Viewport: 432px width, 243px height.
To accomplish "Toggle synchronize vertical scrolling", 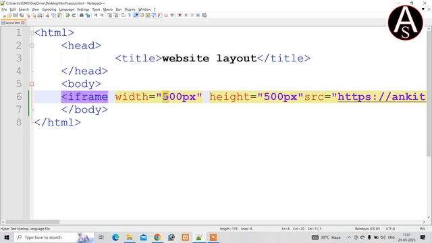I will (x=109, y=15).
